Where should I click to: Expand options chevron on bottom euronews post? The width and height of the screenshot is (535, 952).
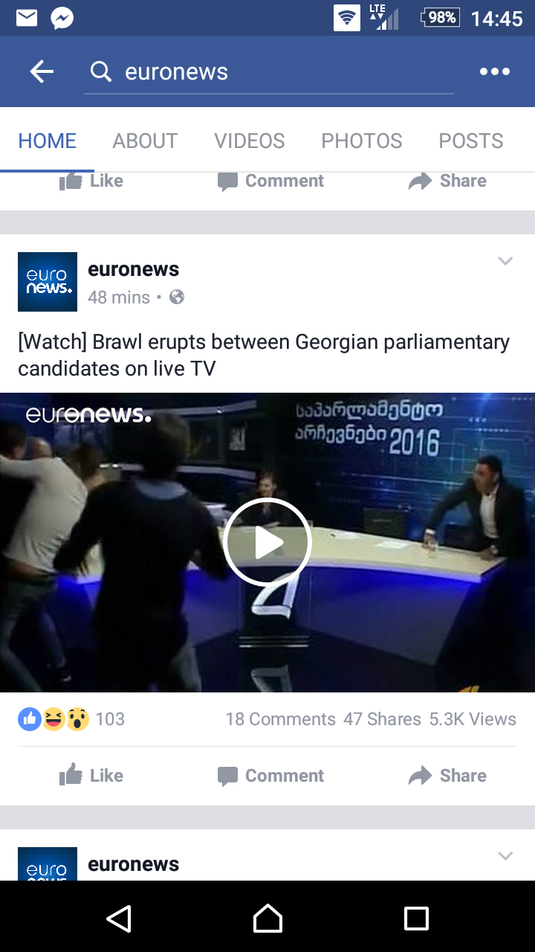(505, 856)
